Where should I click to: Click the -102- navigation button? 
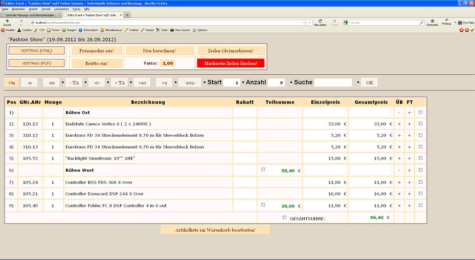[x=190, y=83]
